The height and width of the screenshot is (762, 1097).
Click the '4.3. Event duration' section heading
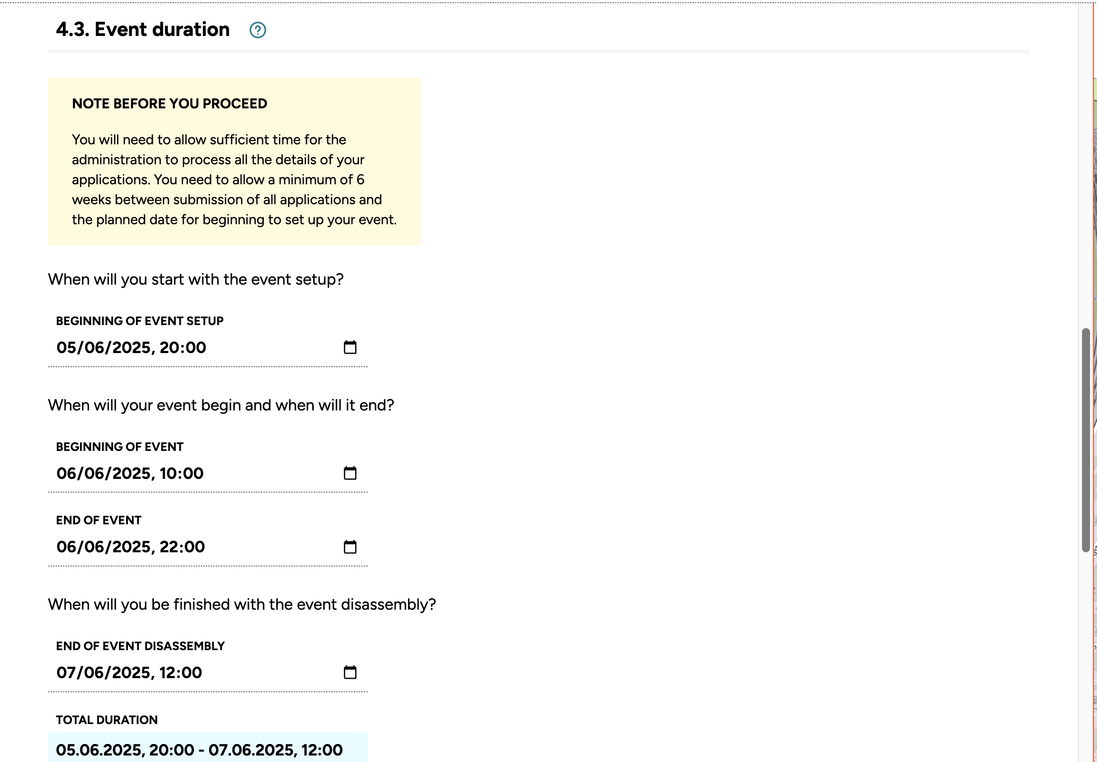tap(143, 30)
